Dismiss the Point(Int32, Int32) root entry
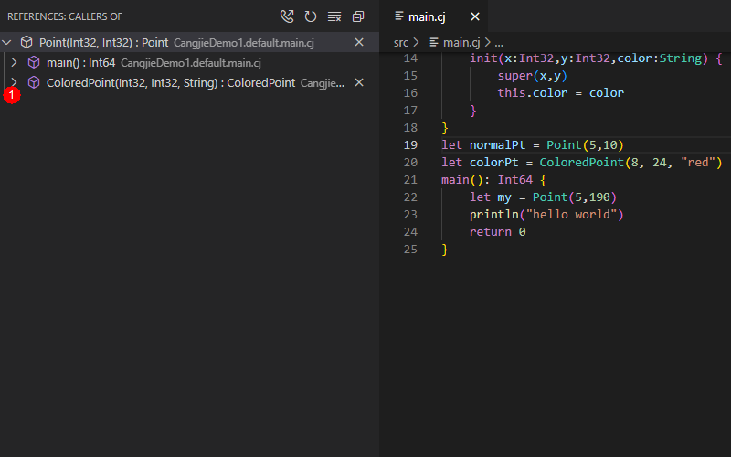 (359, 42)
